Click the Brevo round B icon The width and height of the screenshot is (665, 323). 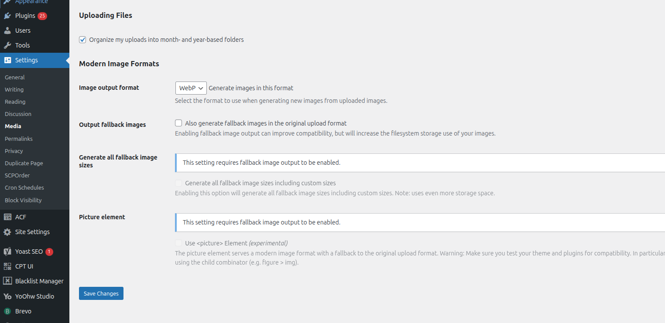tap(7, 311)
